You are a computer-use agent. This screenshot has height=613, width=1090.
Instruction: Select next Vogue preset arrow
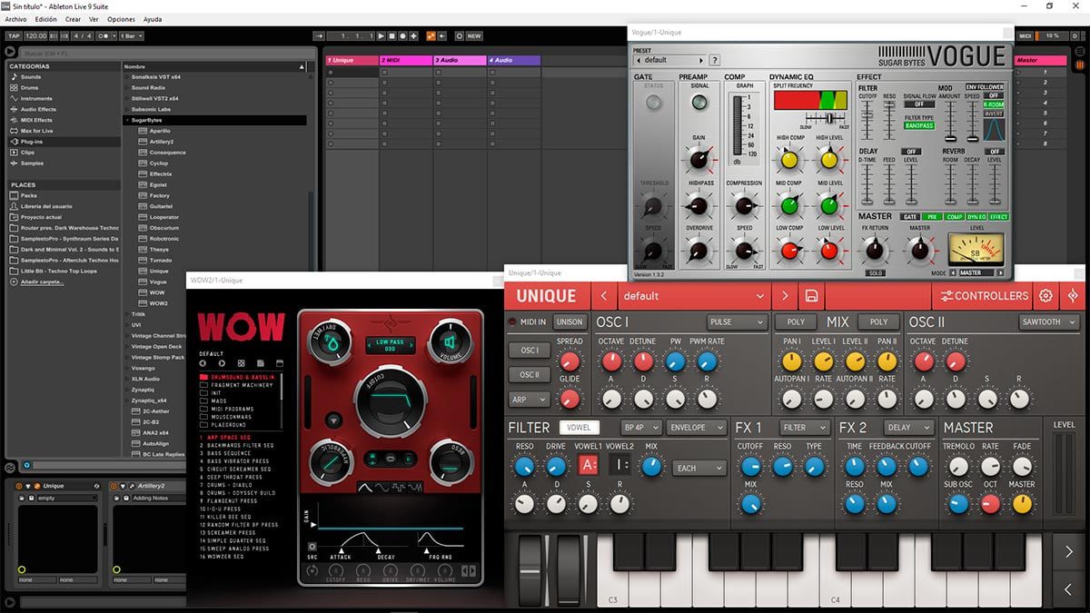(703, 60)
